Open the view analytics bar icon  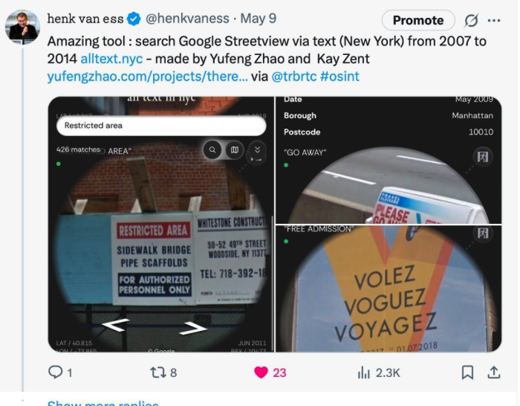pos(364,373)
